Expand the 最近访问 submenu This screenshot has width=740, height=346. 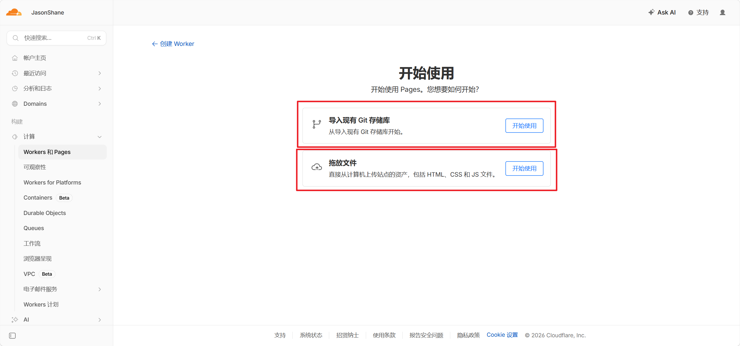[x=100, y=73]
